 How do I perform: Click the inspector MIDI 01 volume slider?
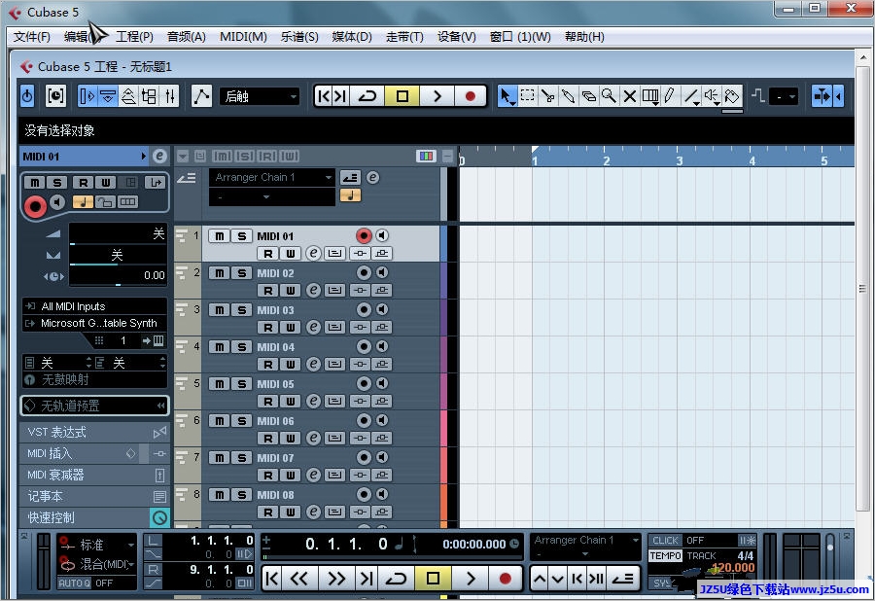coord(118,233)
